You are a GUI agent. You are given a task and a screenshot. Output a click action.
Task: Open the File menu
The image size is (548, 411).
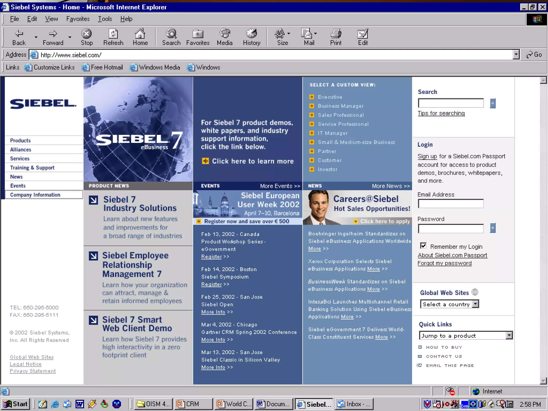(14, 19)
